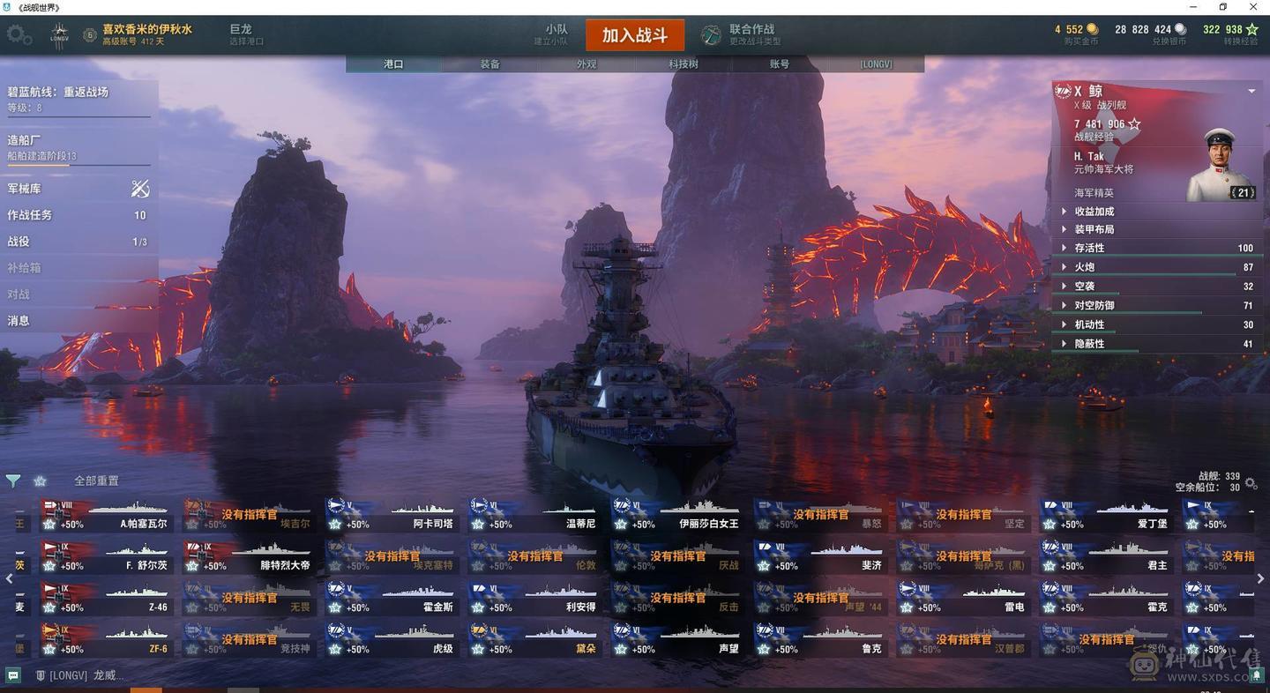Open the 巨龙 port selection
1270x693 pixels.
point(246,34)
